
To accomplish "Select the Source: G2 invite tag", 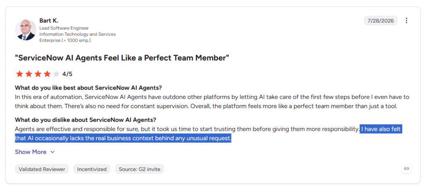I will (x=140, y=169).
